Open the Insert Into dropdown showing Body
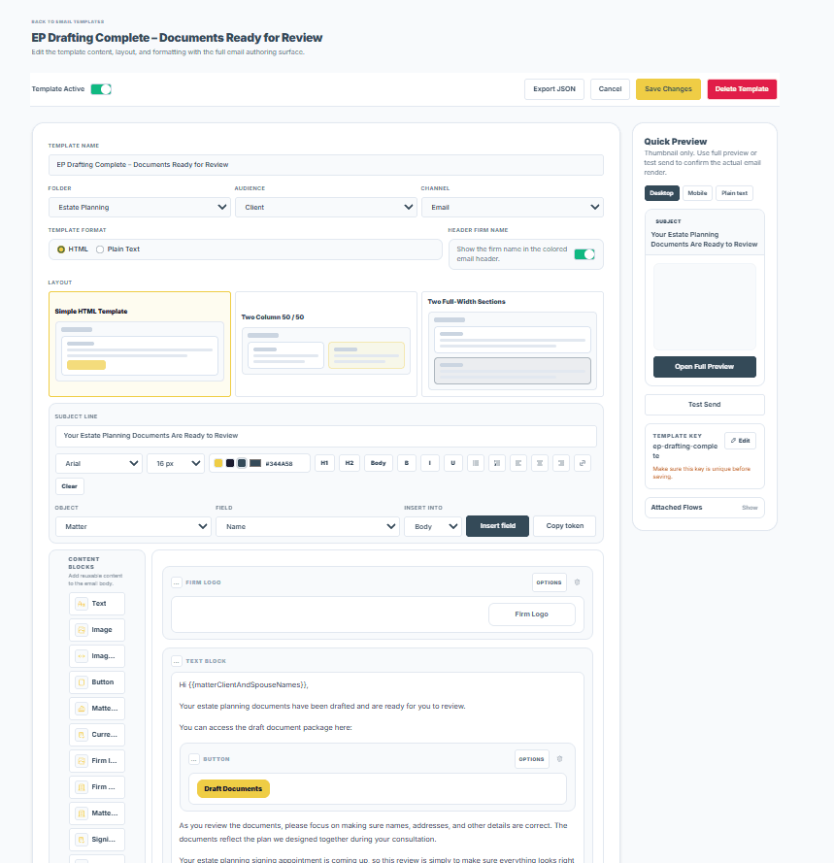 pos(433,527)
